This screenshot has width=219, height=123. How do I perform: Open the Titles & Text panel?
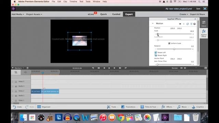pos(149,107)
